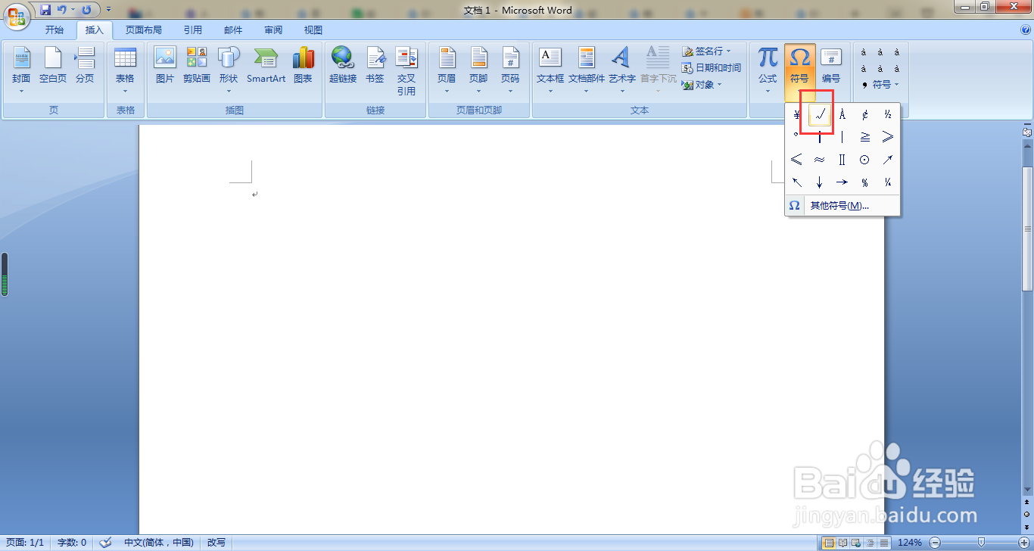Insert the → right arrow symbol

[x=842, y=182]
